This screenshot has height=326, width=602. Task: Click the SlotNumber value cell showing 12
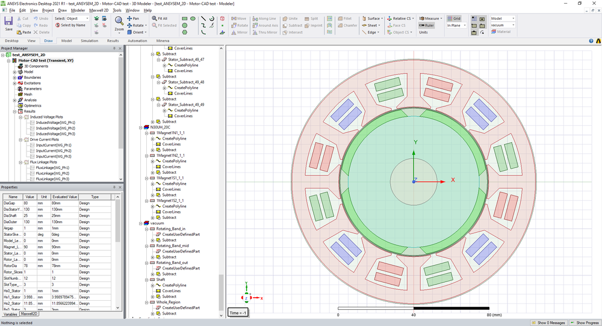(x=30, y=278)
